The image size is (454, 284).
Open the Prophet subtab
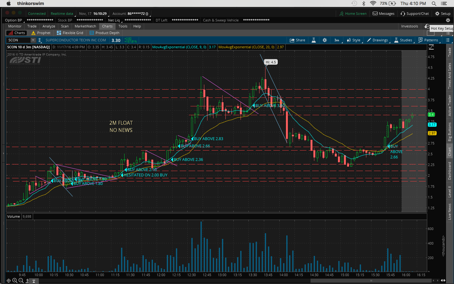pyautogui.click(x=41, y=33)
